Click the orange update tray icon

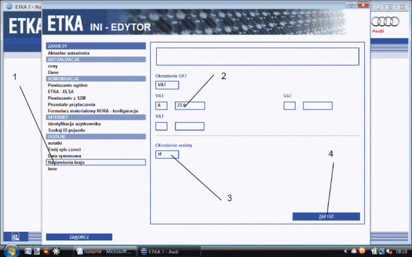361,251
